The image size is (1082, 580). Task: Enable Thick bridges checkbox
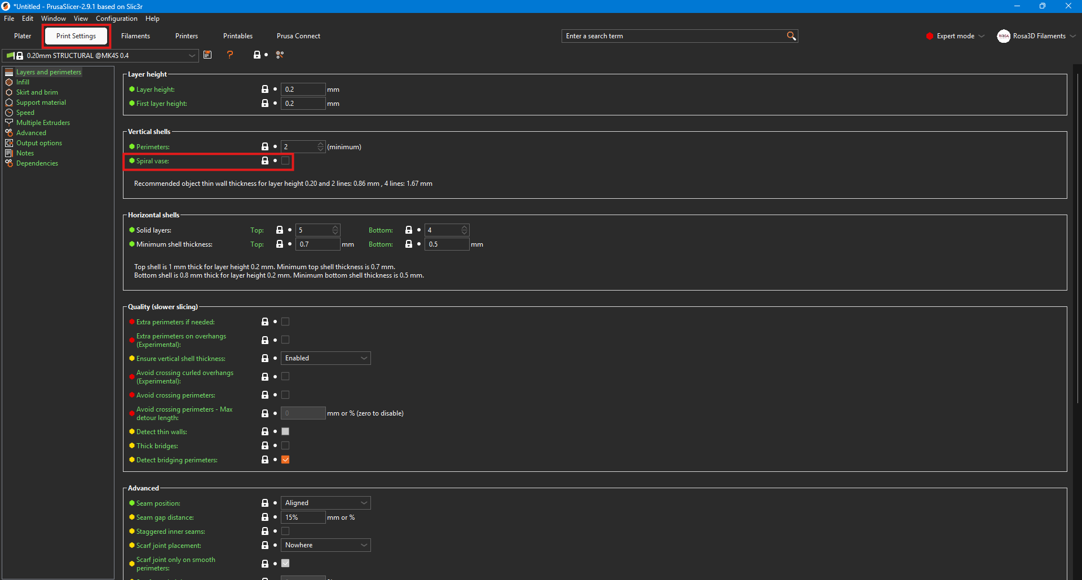tap(285, 445)
